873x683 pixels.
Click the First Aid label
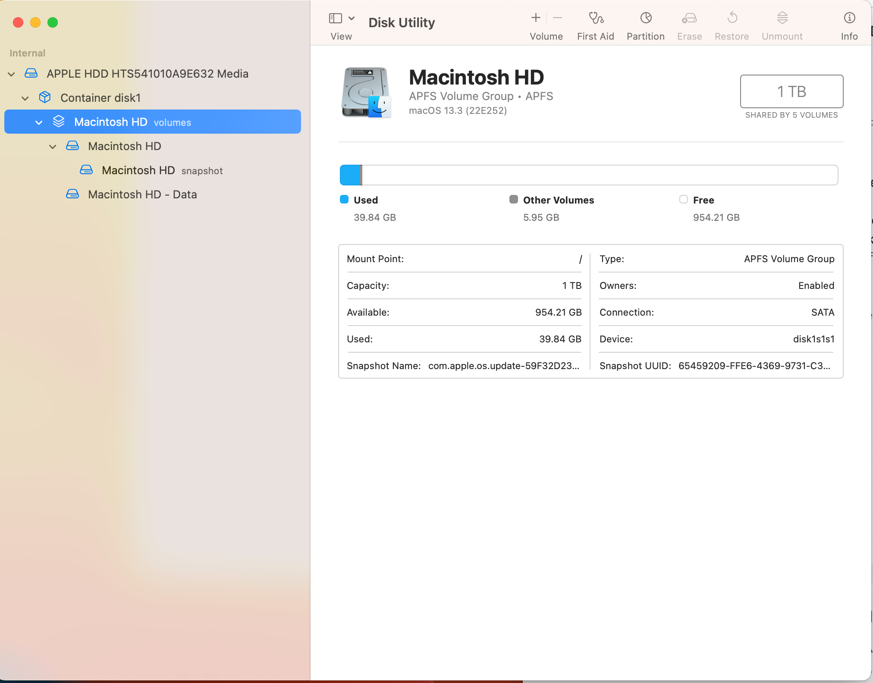click(595, 36)
